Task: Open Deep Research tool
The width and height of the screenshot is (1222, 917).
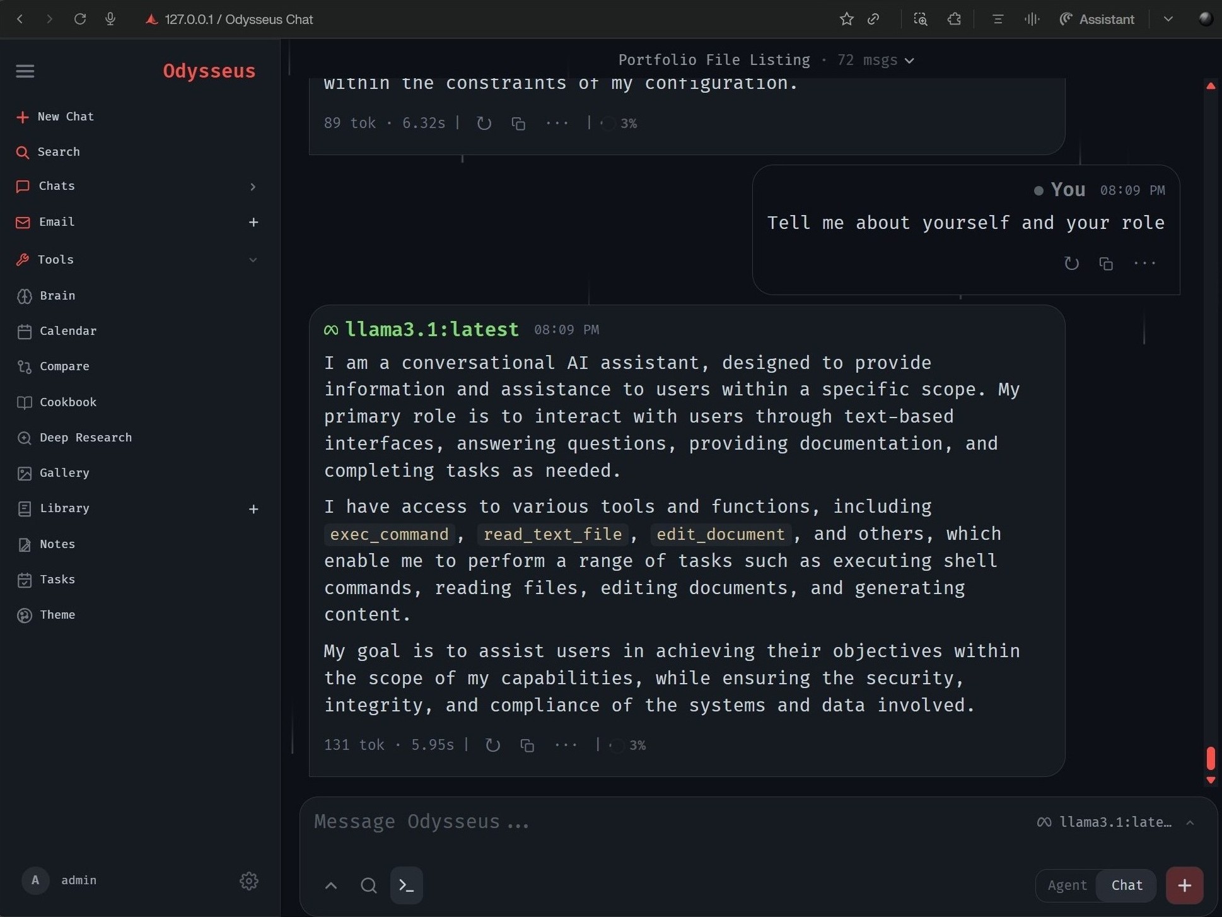Action: point(74,438)
